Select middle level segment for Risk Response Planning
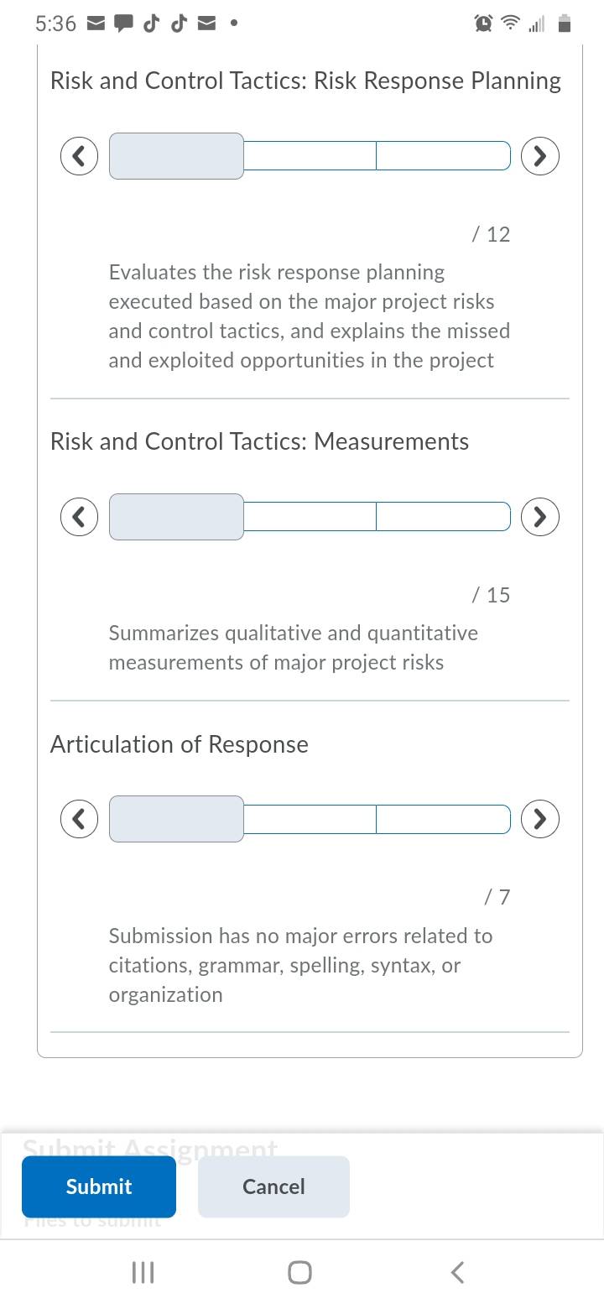 (310, 155)
